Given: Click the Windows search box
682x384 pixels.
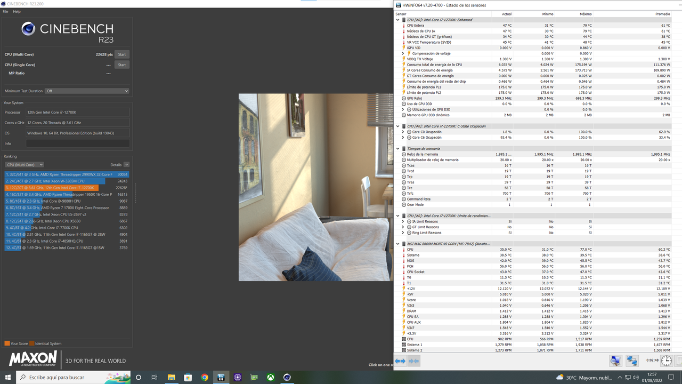Looking at the screenshot, I should point(74,377).
